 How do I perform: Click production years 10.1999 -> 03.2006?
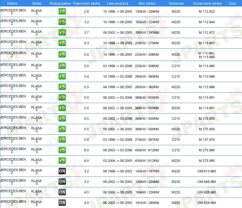pyautogui.click(x=118, y=76)
